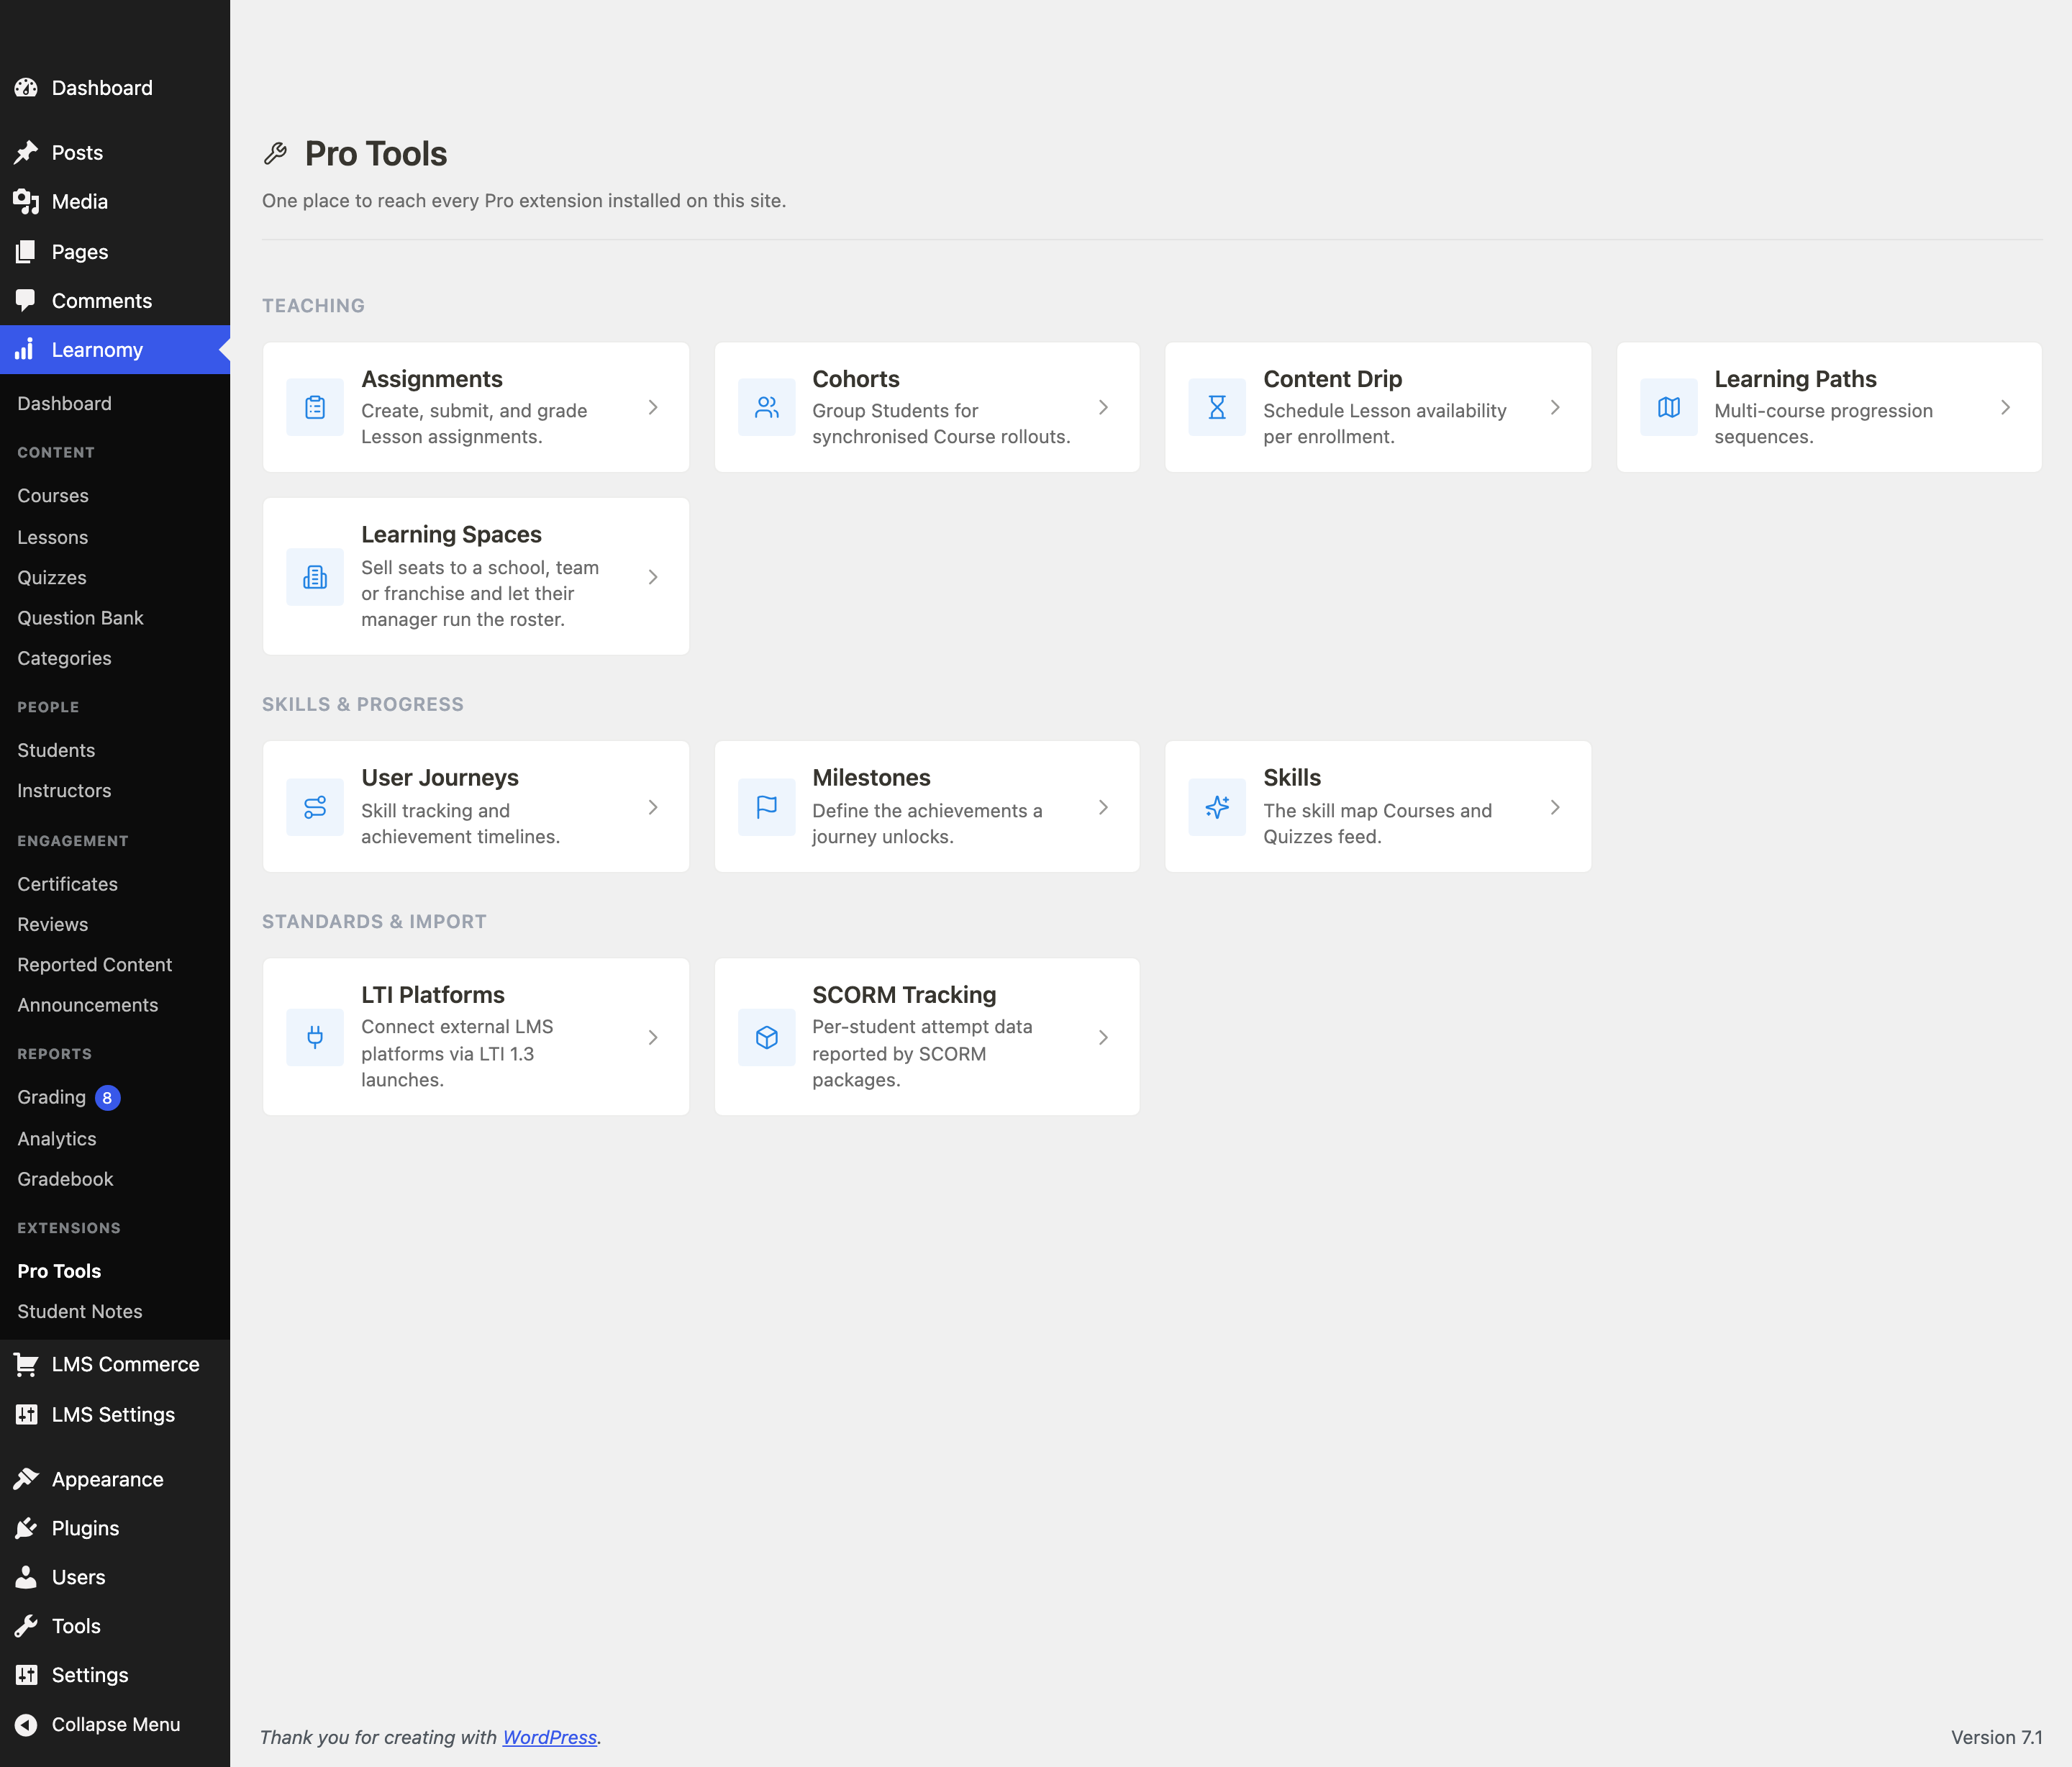Open Reviews under Engagement
This screenshot has width=2072, height=1767.
pos(53,924)
